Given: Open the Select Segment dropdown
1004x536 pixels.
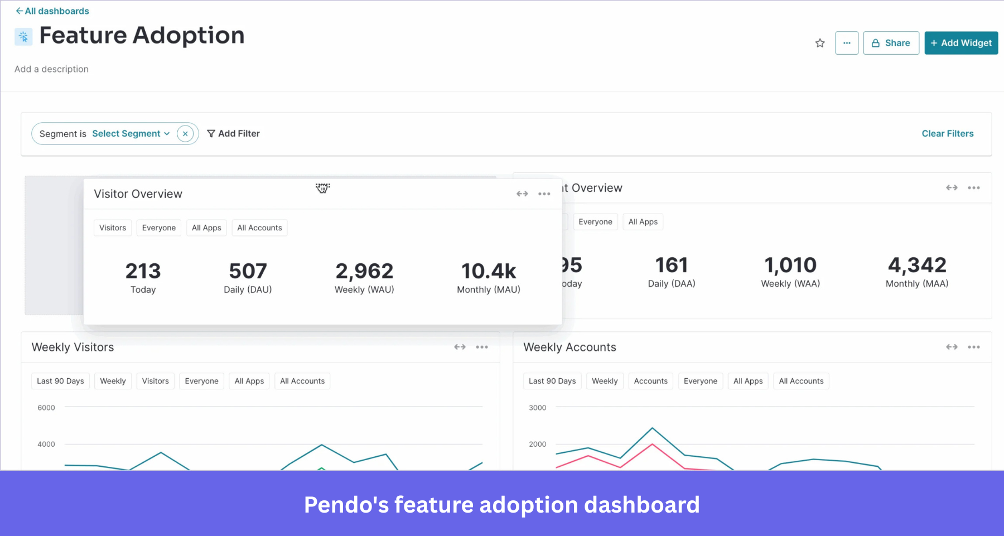Looking at the screenshot, I should [131, 134].
